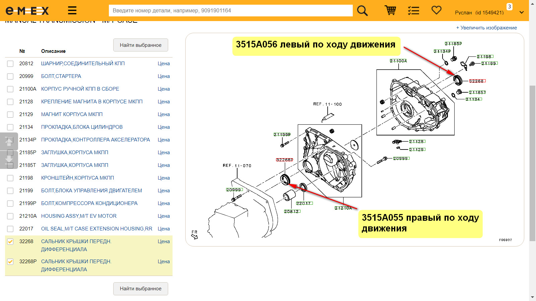
Task: Click the page vertical scrollbar thumb
Action: [532, 163]
